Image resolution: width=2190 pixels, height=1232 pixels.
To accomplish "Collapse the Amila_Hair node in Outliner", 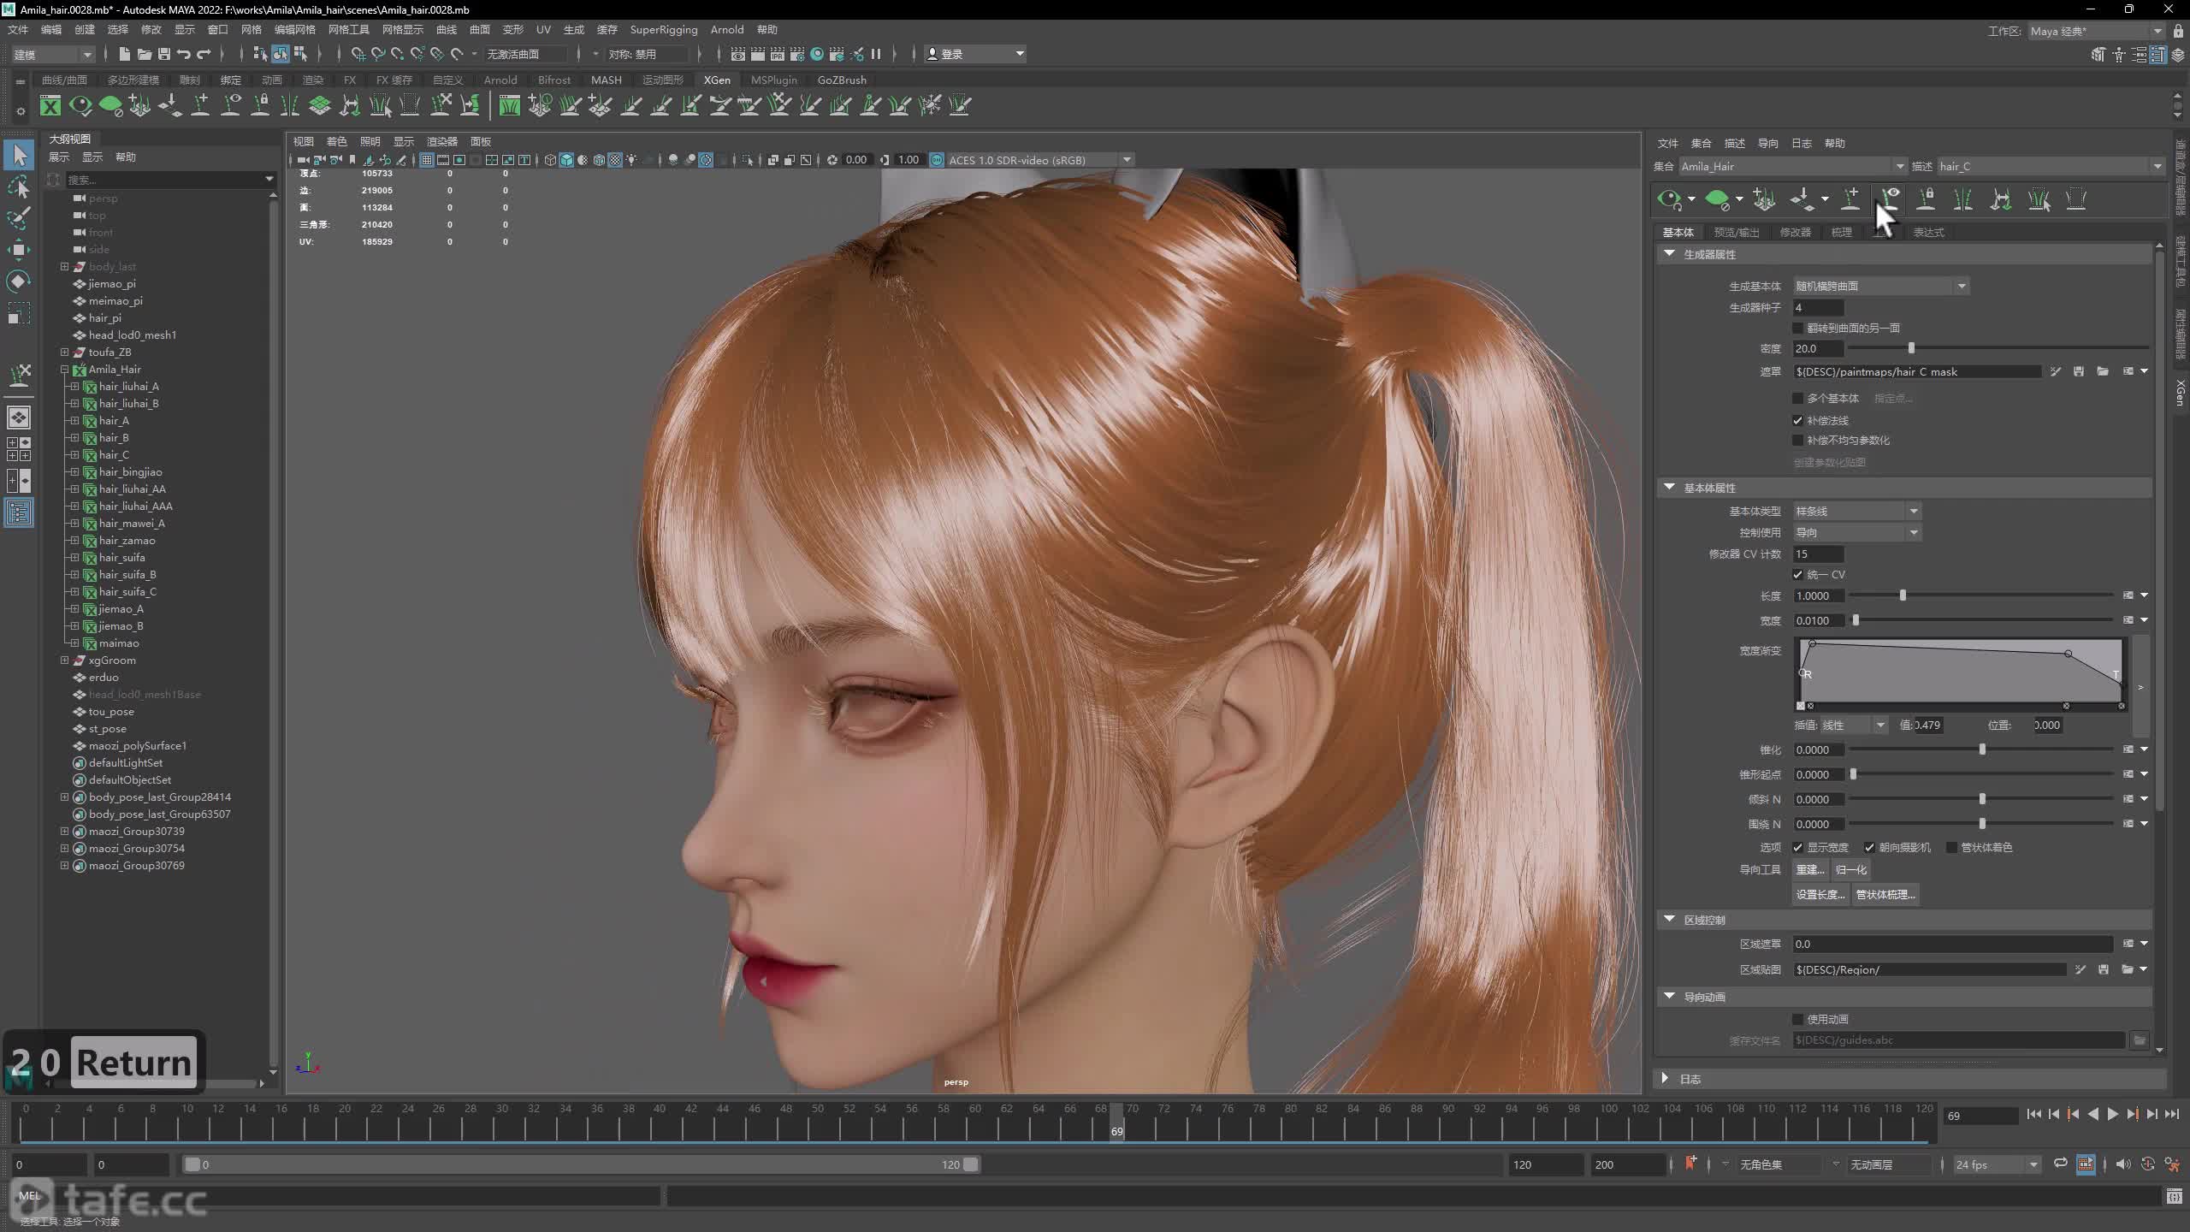I will coord(64,370).
